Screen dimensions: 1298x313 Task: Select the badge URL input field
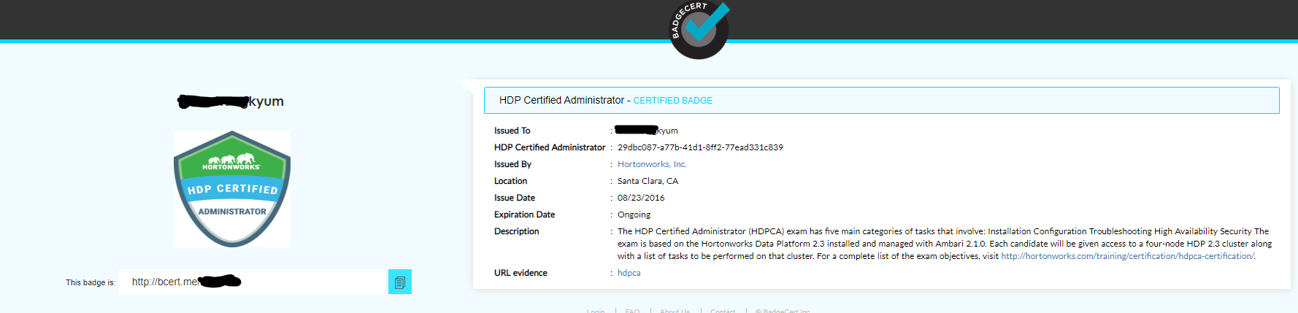[x=253, y=282]
